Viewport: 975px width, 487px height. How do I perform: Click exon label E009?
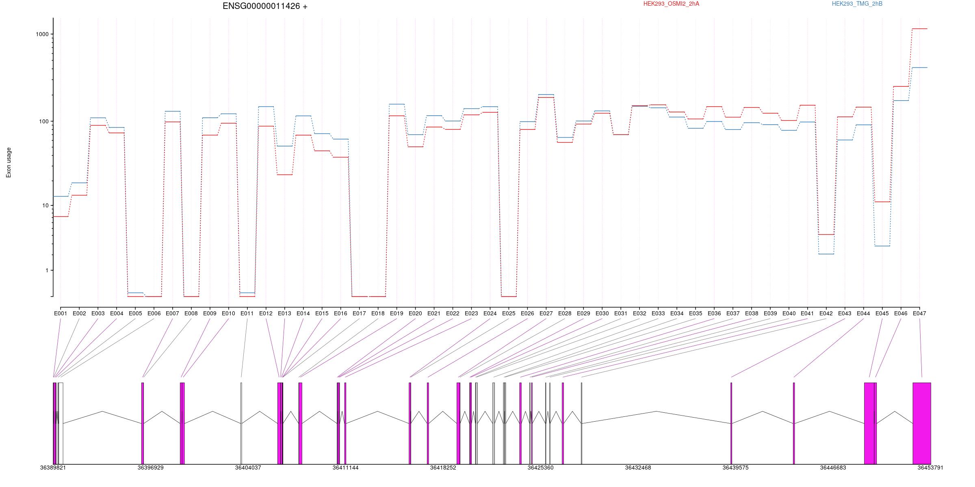210,313
